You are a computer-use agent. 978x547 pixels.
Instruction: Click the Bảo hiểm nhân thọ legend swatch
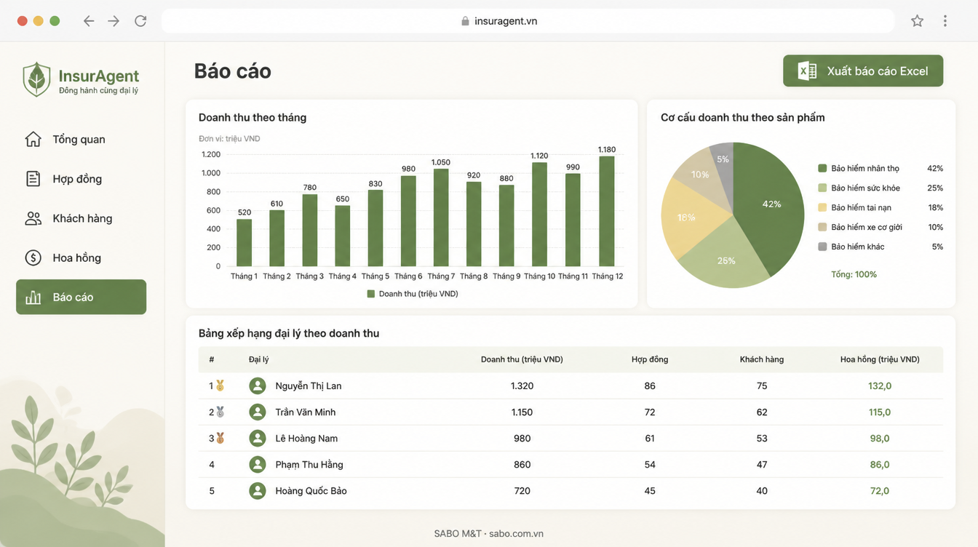pos(822,168)
